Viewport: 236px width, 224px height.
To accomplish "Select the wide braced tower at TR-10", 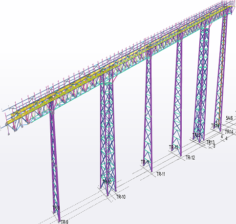I will (107, 133).
